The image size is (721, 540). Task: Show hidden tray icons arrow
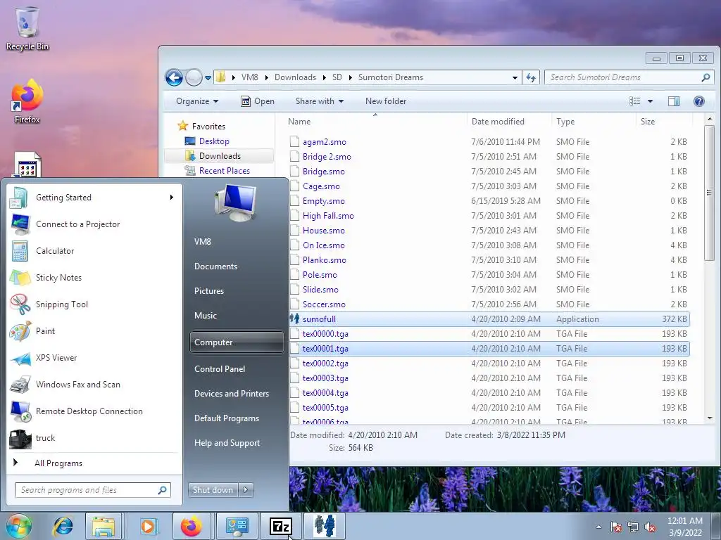coord(598,527)
